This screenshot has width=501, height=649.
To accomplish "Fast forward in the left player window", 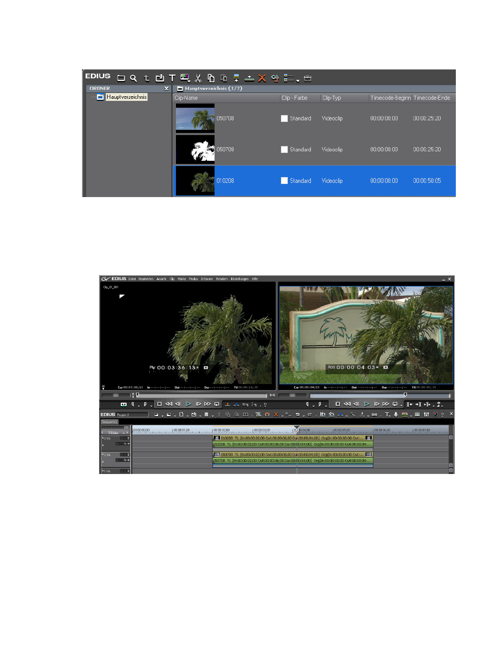I will [207, 404].
